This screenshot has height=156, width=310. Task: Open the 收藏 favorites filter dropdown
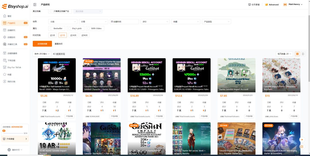coord(186,22)
